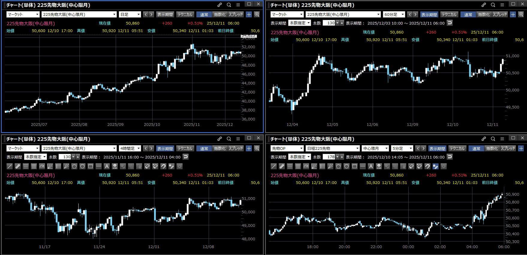Click the 本数 input field showing 178
Viewport: 527px width, 255px height.
tap(329, 157)
